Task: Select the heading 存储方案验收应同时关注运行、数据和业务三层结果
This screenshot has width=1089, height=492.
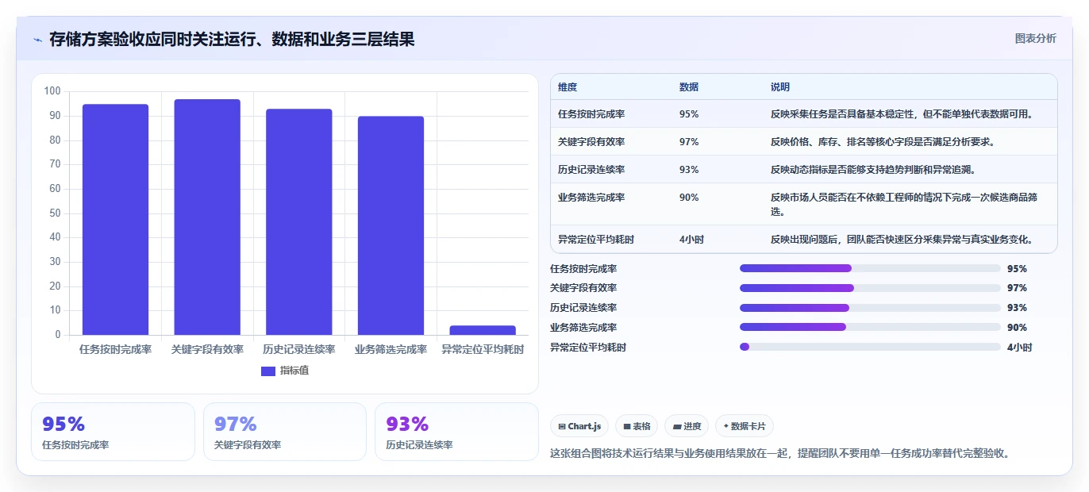Action: point(232,39)
